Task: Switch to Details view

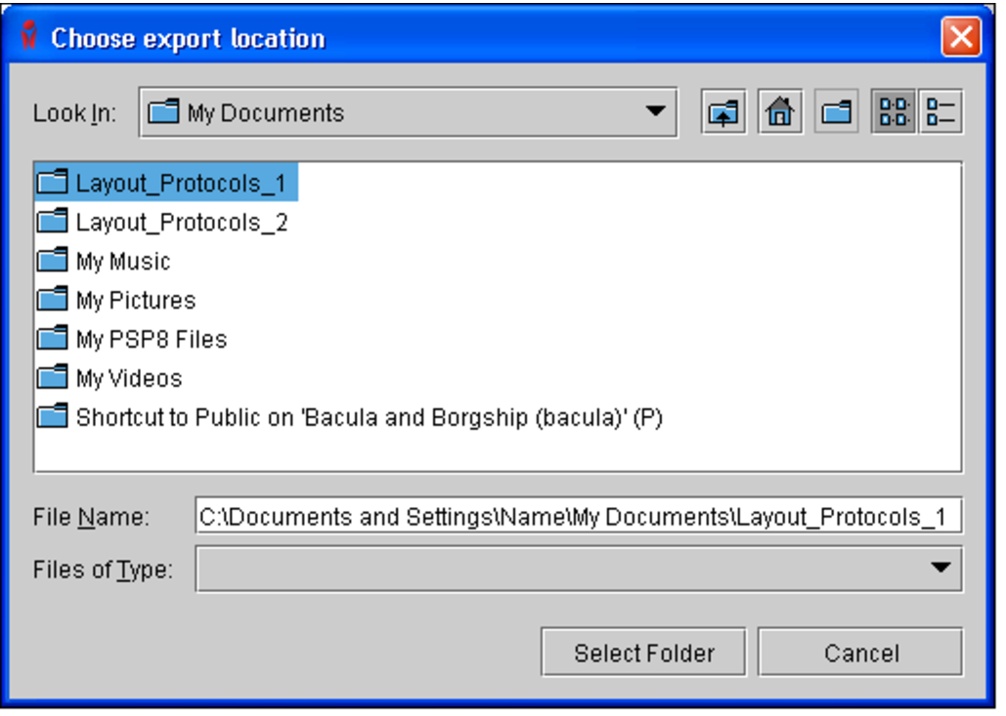Action: tap(940, 113)
